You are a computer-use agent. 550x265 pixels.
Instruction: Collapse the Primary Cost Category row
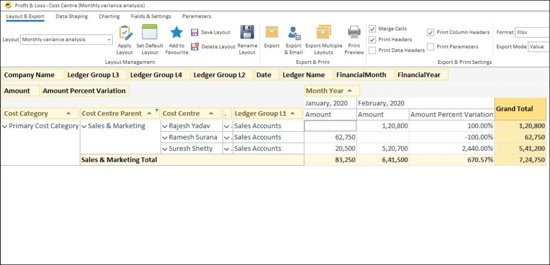(x=5, y=126)
